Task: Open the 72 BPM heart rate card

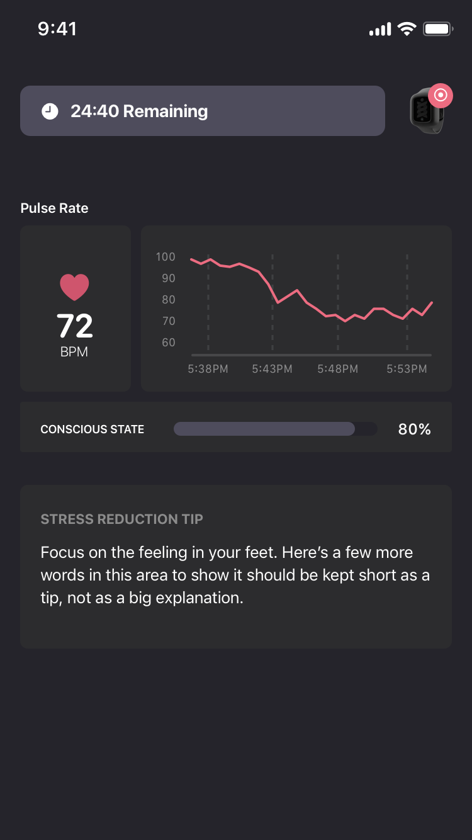Action: point(76,309)
